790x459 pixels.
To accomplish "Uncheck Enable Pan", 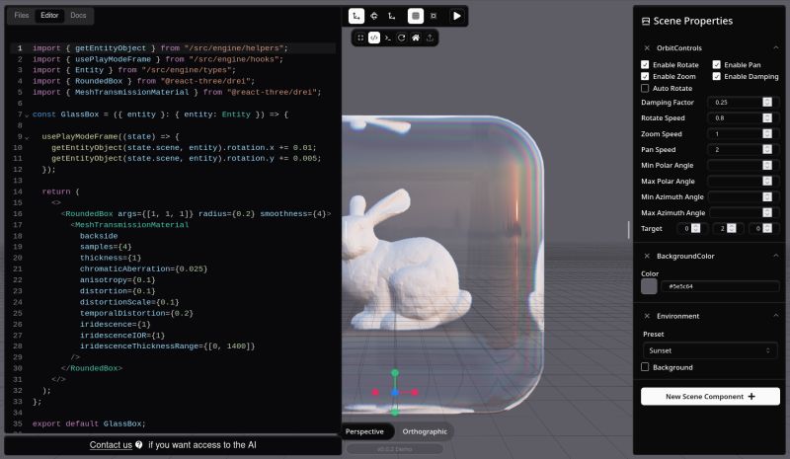I will click(717, 64).
